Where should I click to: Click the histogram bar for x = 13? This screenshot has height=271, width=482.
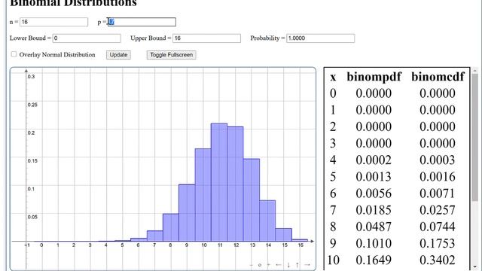(251, 200)
